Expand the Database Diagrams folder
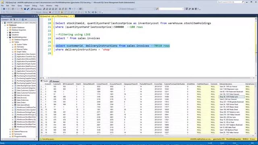This screenshot has height=145, width=258. pyautogui.click(x=10, y=39)
